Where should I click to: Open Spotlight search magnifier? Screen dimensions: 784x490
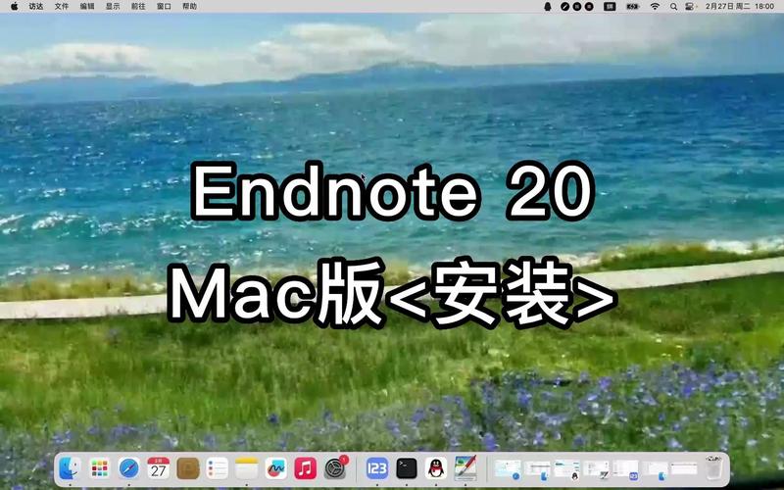click(674, 7)
